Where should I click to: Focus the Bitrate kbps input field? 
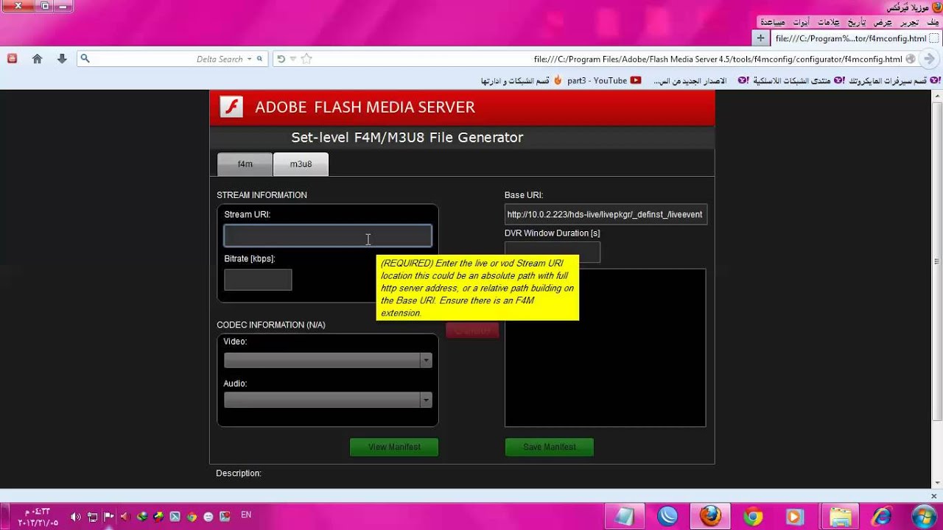click(x=258, y=280)
